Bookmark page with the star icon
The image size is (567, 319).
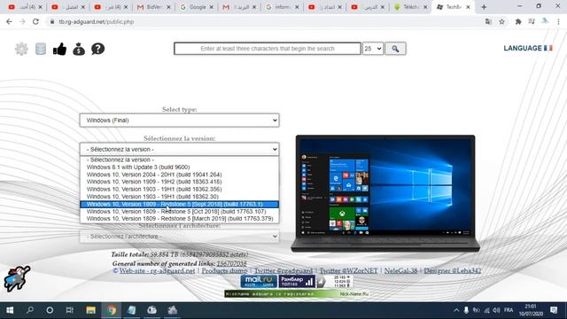[501, 21]
